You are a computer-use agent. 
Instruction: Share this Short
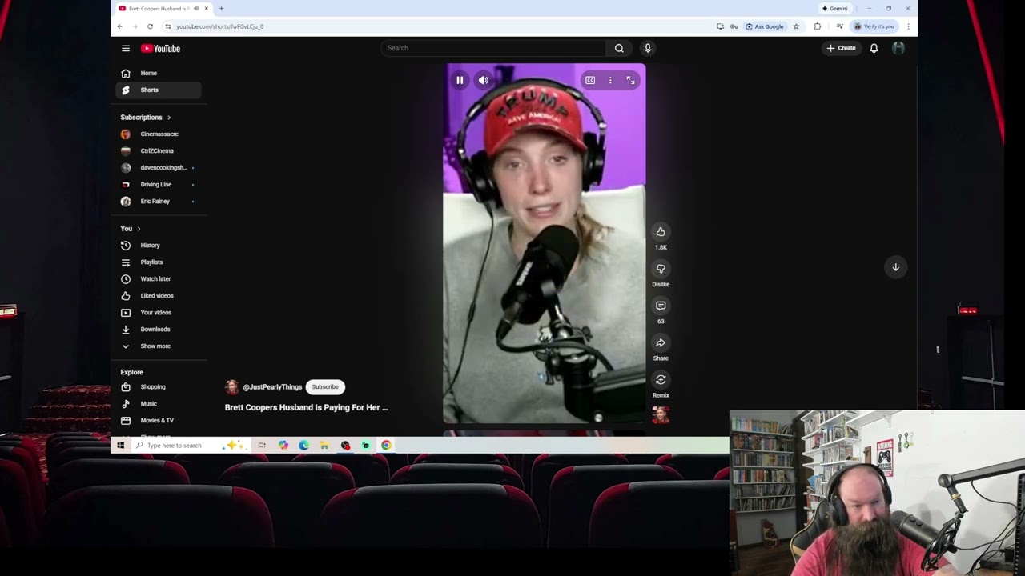pyautogui.click(x=661, y=342)
